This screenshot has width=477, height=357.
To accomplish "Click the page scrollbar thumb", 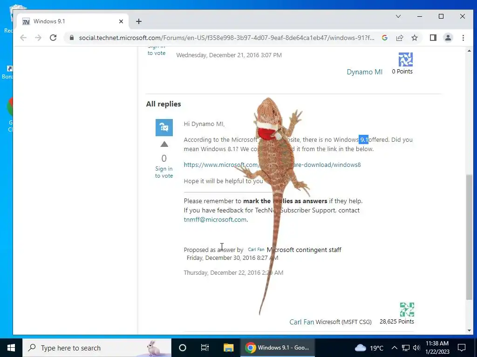I will click(469, 238).
